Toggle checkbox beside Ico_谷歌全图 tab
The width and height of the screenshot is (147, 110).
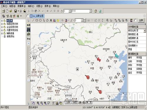[x=28, y=16]
